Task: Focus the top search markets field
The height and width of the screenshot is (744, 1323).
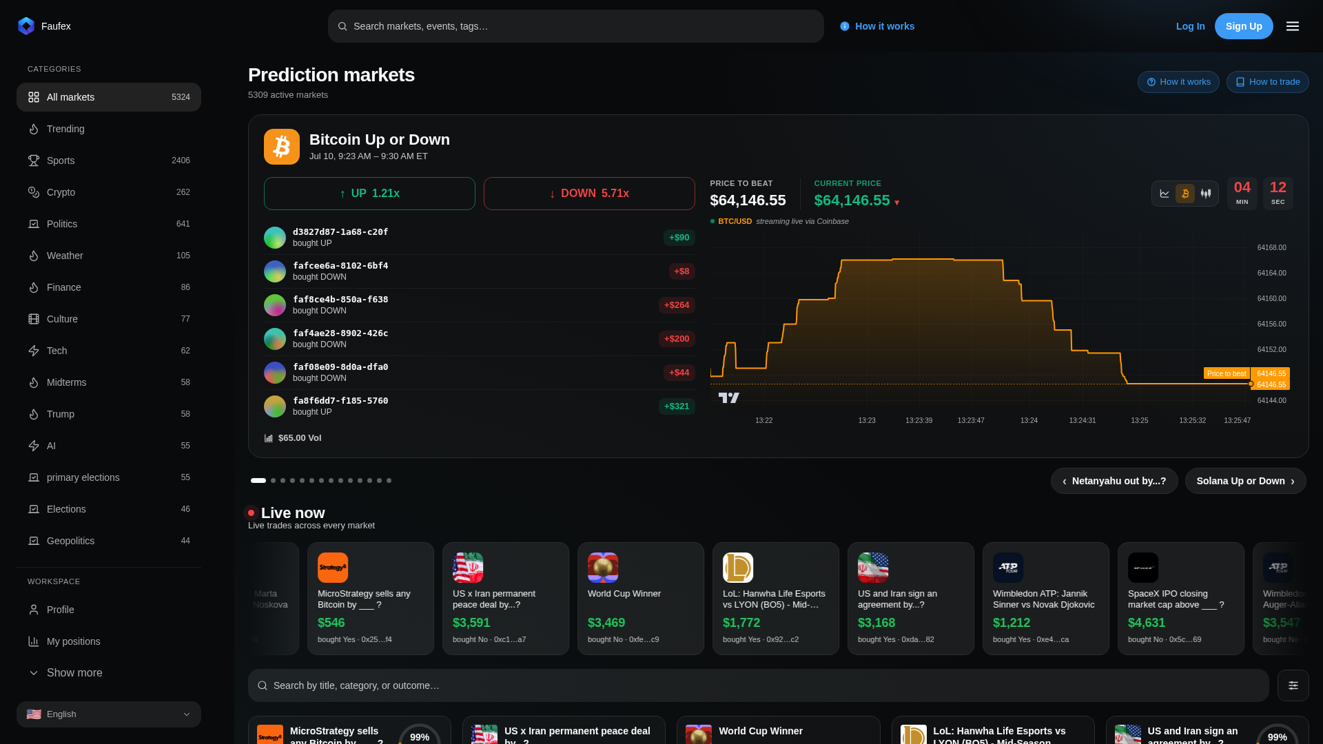Action: click(x=576, y=26)
